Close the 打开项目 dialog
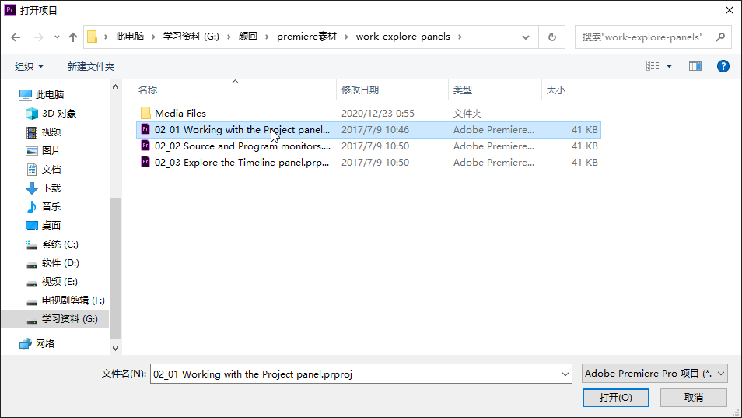 tap(730, 10)
